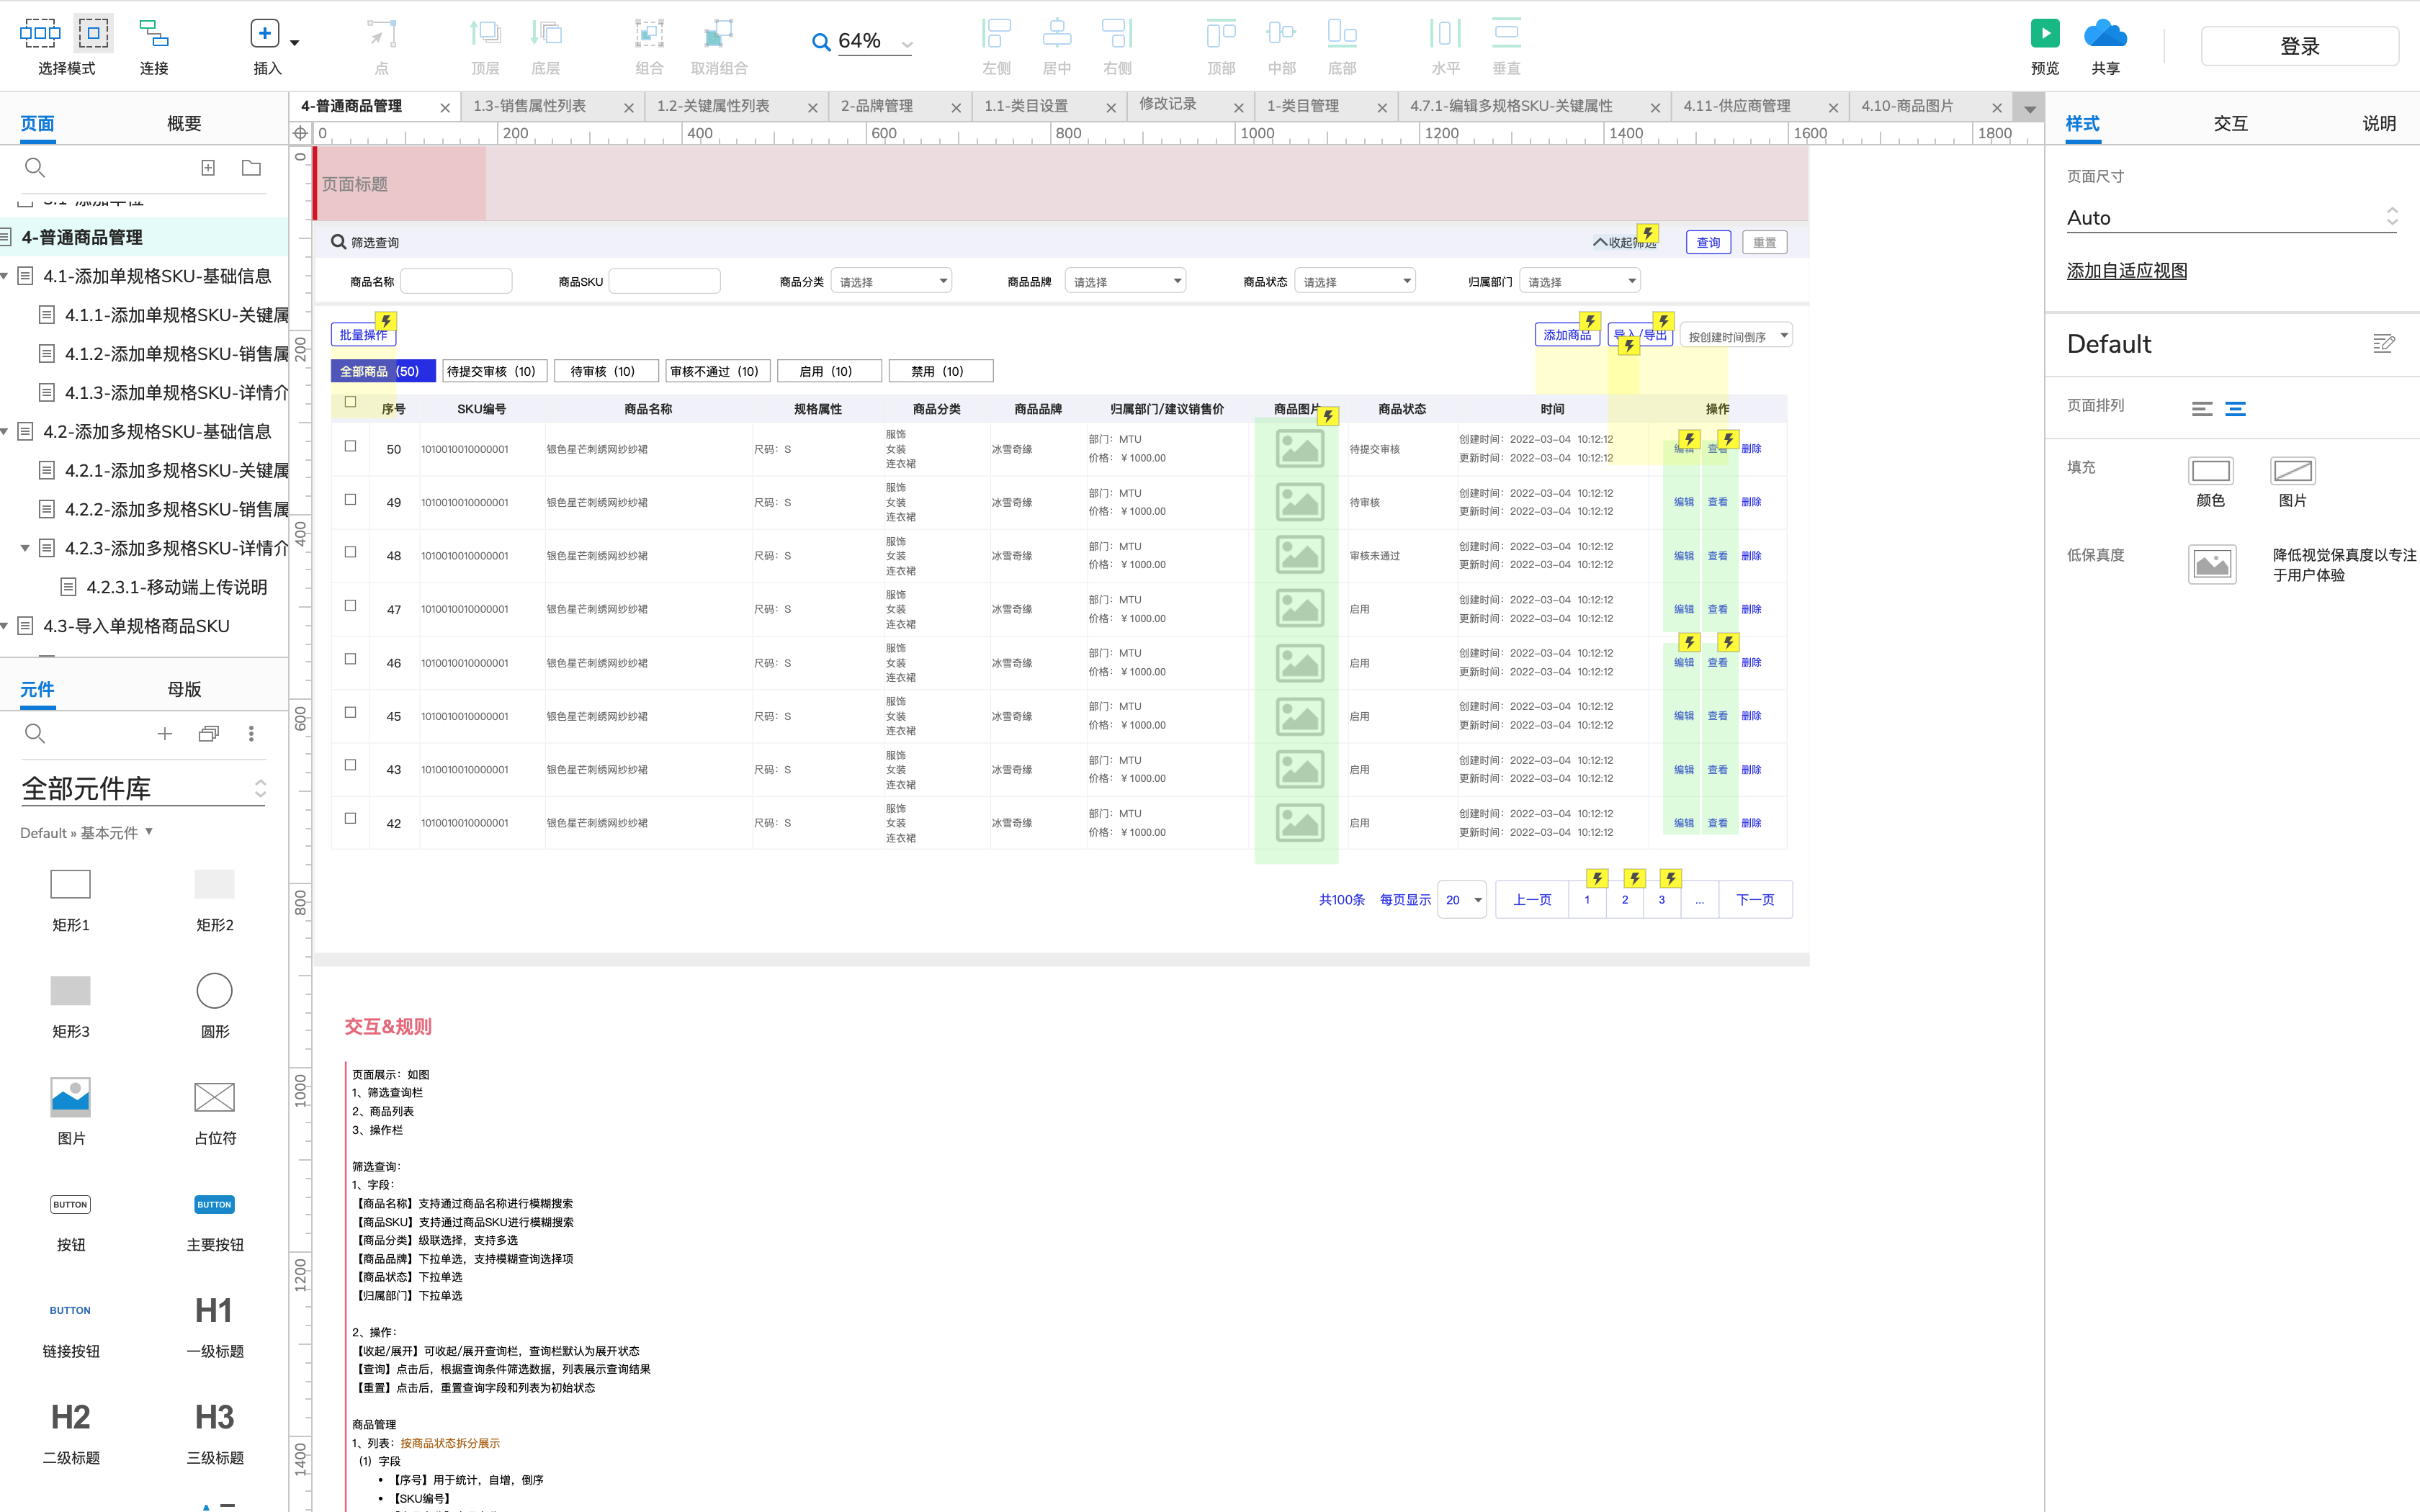2420x1512 pixels.
Task: Distribute vertically with 垂直 icon
Action: point(1506,34)
